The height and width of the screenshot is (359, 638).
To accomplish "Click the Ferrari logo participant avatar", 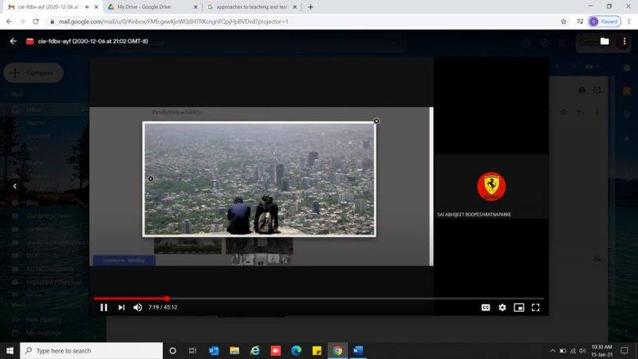I will point(491,187).
